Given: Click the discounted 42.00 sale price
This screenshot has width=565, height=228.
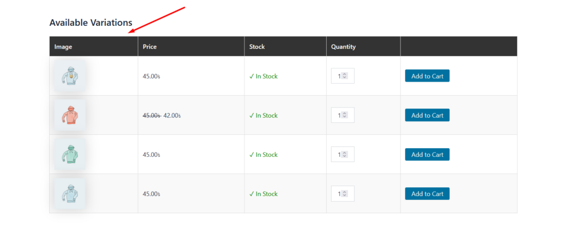Looking at the screenshot, I should tap(172, 116).
